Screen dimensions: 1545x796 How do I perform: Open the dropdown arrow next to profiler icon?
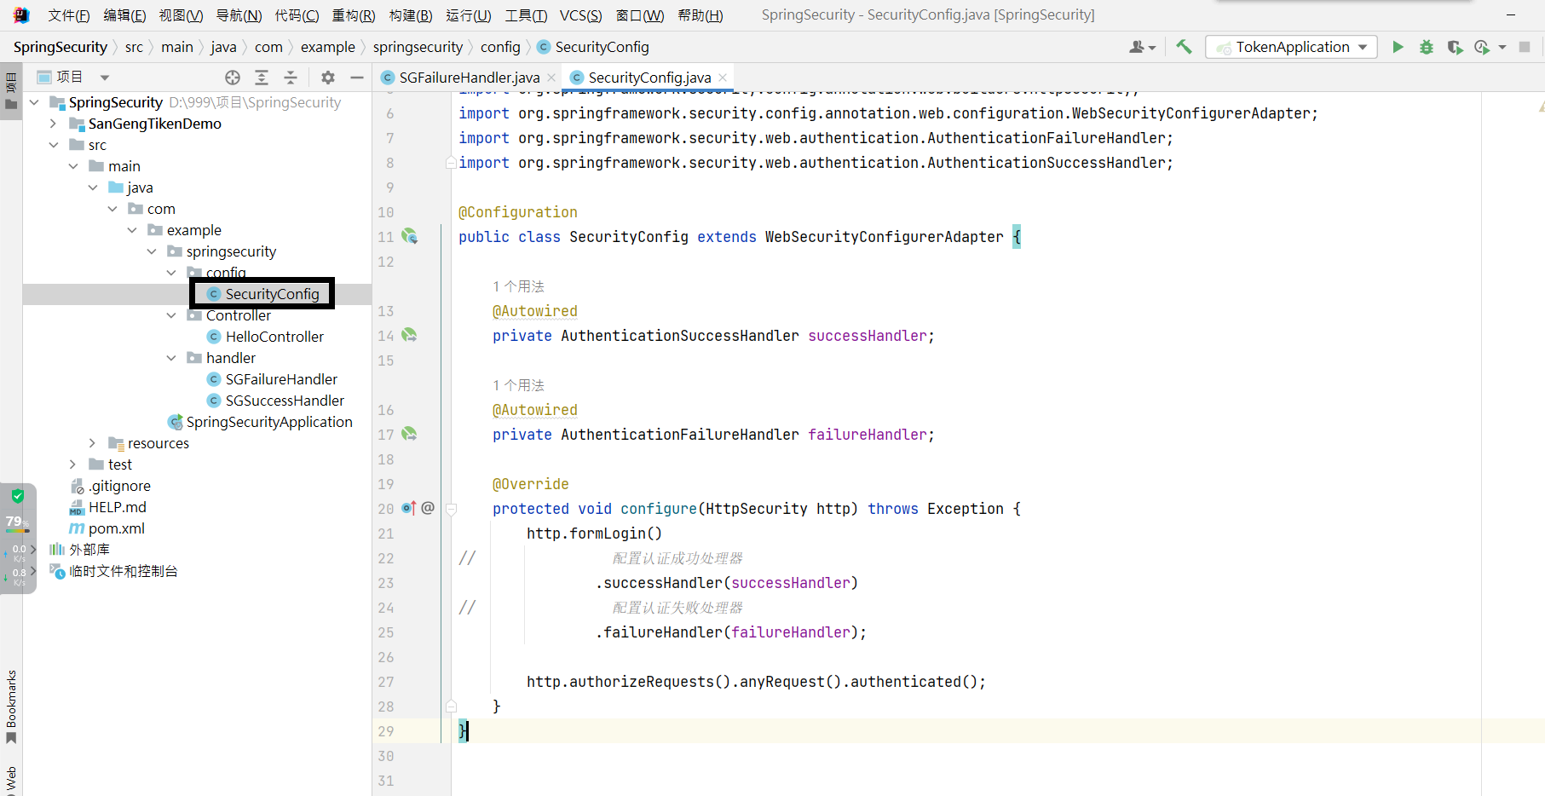pos(1502,48)
